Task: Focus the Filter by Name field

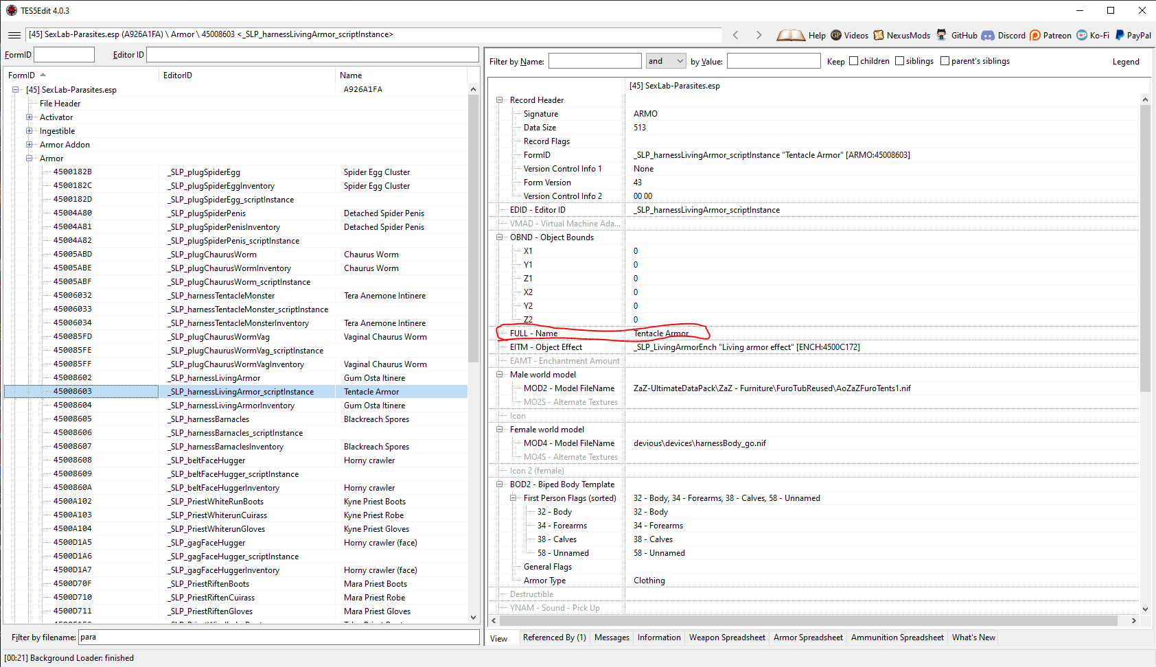Action: [594, 61]
